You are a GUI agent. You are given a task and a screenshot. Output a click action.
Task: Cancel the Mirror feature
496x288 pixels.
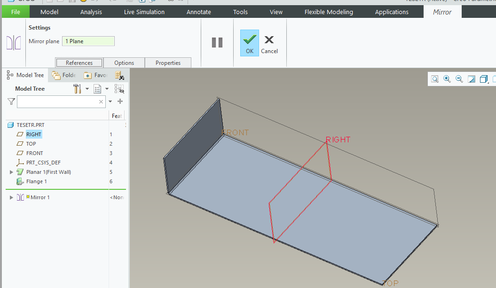point(269,43)
